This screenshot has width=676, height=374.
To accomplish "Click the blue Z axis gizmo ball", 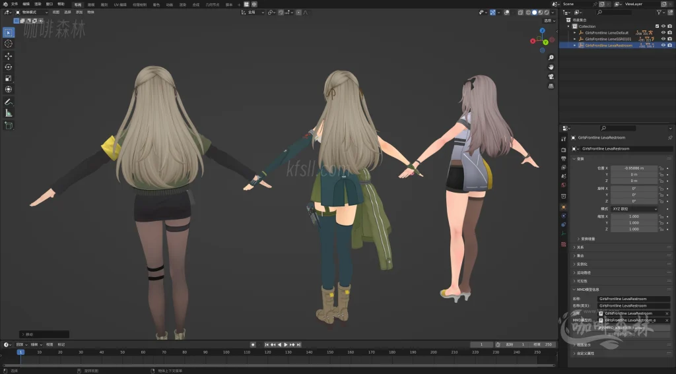I will 543,30.
